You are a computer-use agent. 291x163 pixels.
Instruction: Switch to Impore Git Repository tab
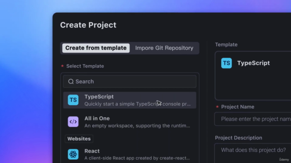point(164,48)
